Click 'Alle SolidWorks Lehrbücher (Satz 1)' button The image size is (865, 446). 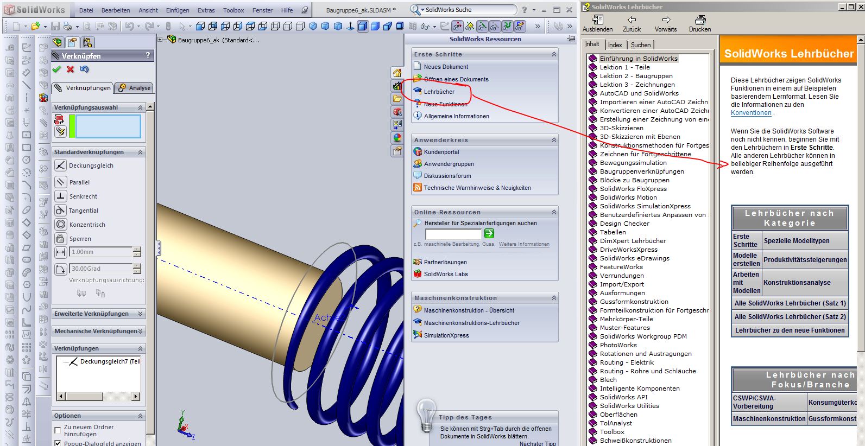tap(790, 303)
